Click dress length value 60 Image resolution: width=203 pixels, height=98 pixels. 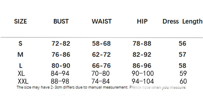pyautogui.click(x=183, y=81)
